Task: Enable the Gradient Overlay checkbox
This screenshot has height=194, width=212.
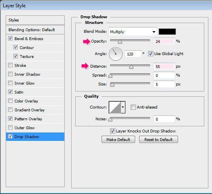Action: (10, 110)
